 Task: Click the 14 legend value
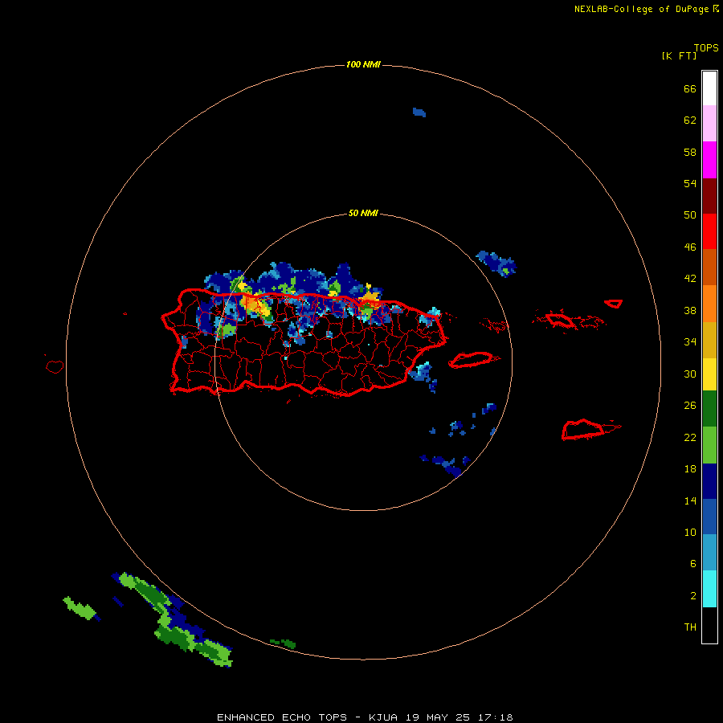(x=690, y=500)
